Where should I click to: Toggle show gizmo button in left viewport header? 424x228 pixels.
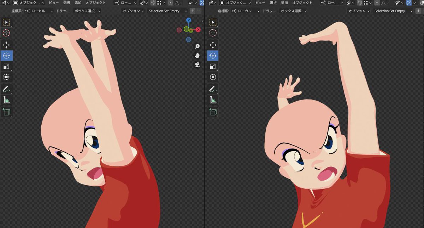pyautogui.click(x=202, y=3)
